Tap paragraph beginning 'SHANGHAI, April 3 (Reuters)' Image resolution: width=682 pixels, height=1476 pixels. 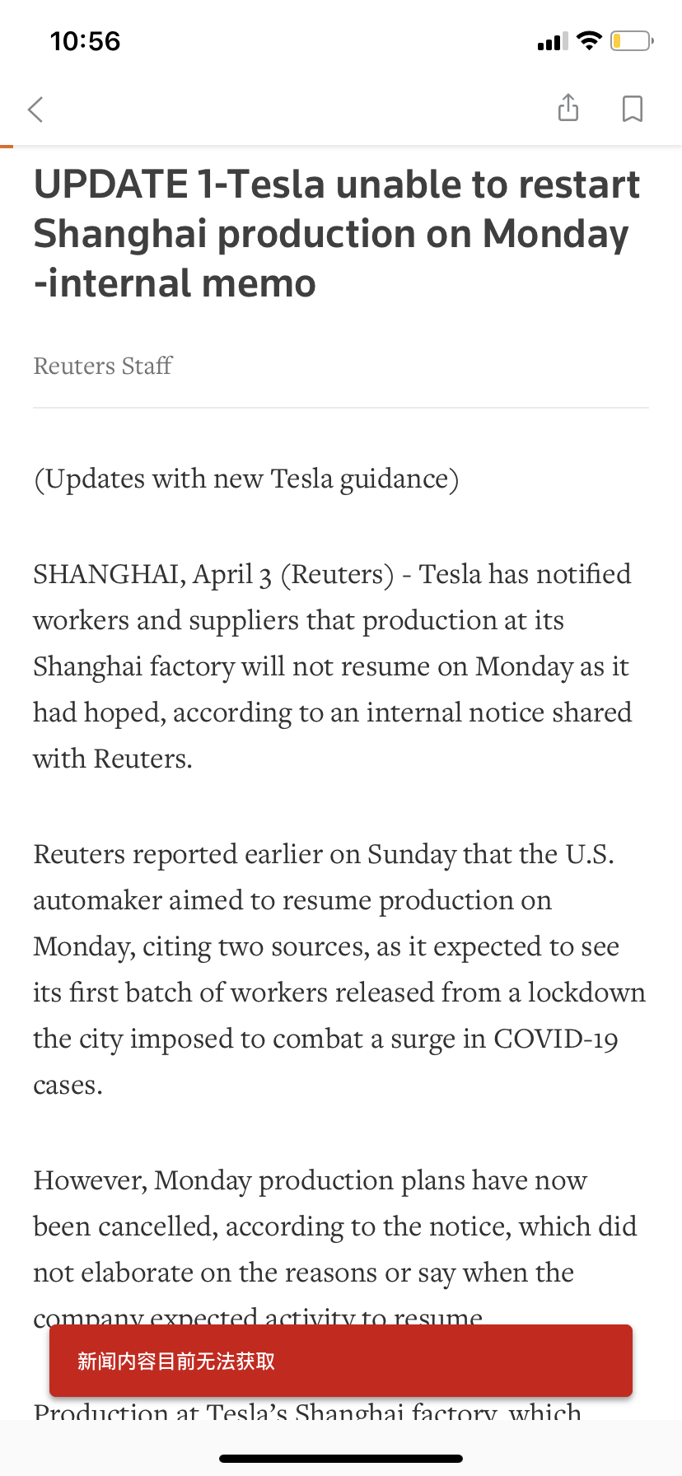[333, 666]
